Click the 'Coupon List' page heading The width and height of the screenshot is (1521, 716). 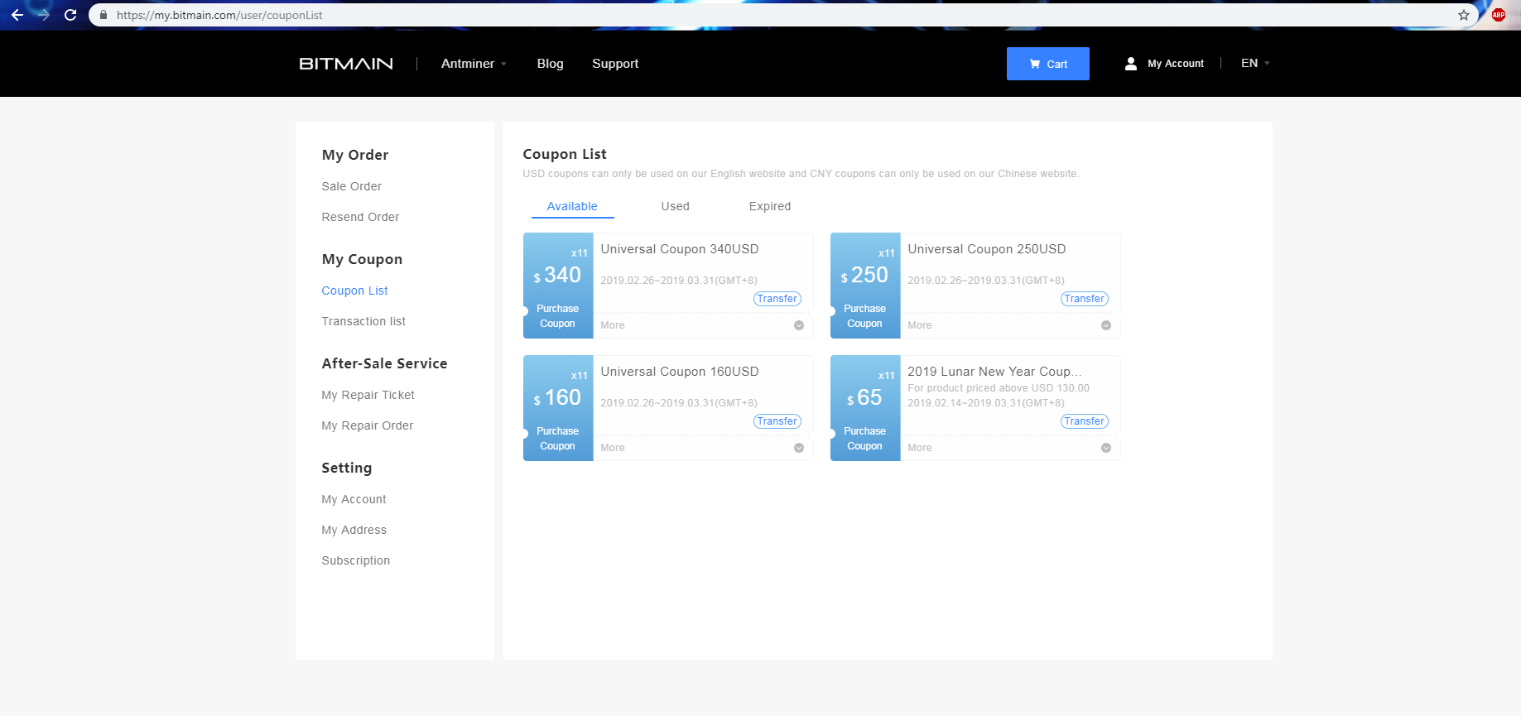point(565,154)
